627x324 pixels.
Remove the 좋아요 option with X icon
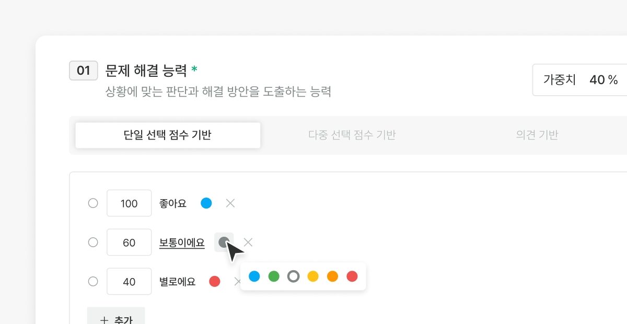(230, 203)
